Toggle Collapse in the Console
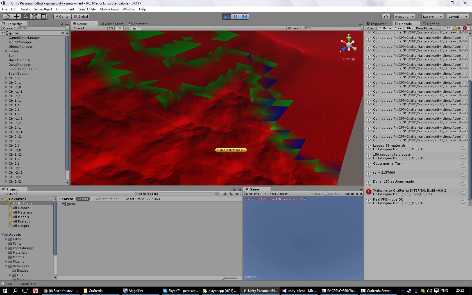The width and height of the screenshot is (472, 295). [x=385, y=28]
